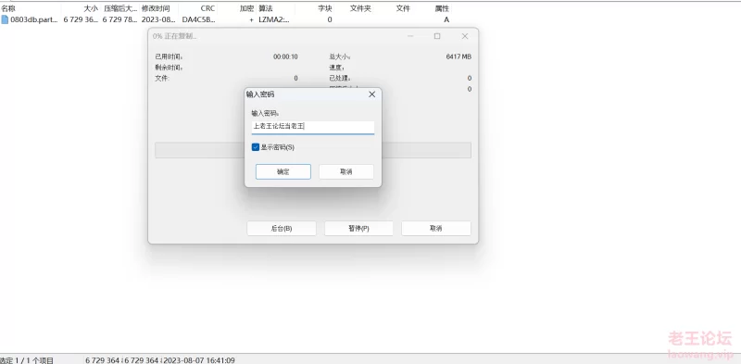Viewport: 741px width, 364px height.
Task: Click the 0% 正在复制 window title
Action: click(174, 36)
